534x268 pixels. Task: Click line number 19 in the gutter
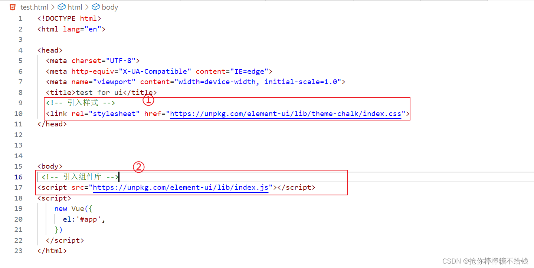(19, 209)
